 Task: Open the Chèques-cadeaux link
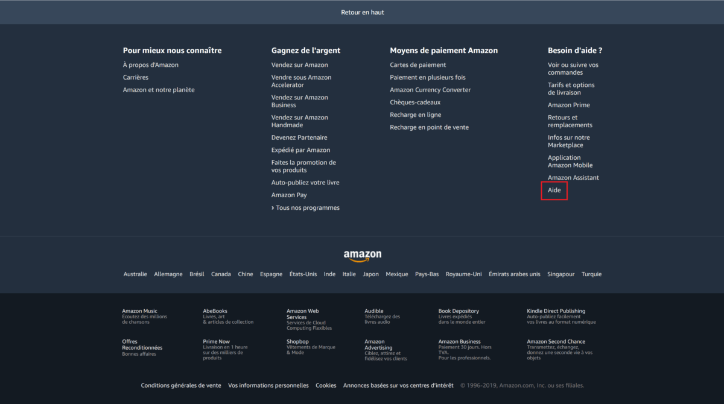[x=415, y=102]
